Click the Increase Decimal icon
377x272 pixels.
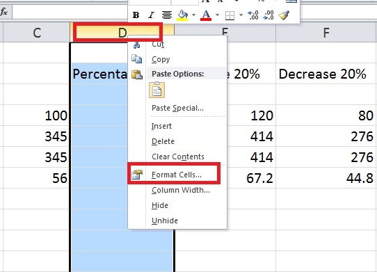pyautogui.click(x=253, y=15)
